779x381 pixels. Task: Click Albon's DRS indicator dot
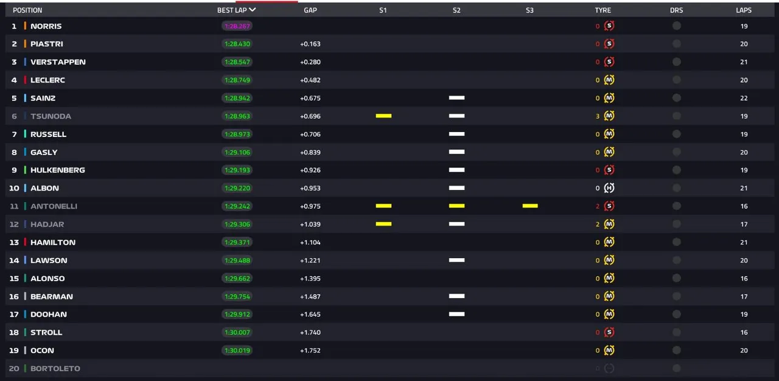(677, 188)
